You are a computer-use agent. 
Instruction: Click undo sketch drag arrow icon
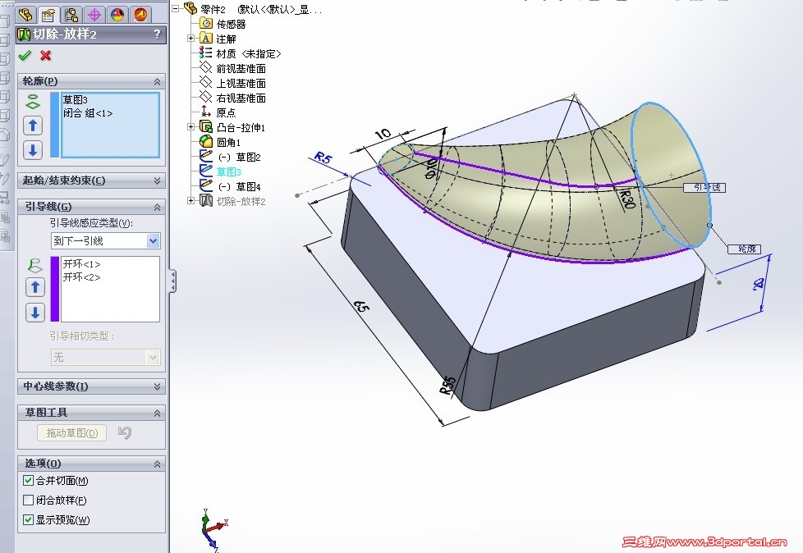(125, 432)
